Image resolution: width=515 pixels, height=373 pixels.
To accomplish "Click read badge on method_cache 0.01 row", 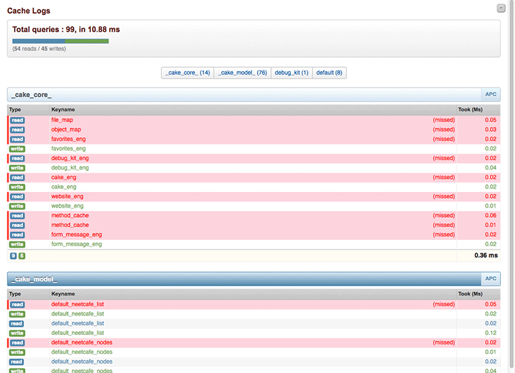I will point(17,225).
